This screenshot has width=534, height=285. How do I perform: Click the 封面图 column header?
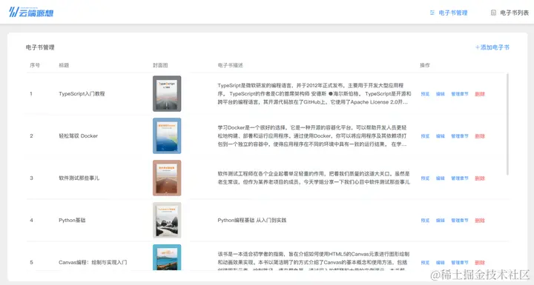pyautogui.click(x=160, y=65)
